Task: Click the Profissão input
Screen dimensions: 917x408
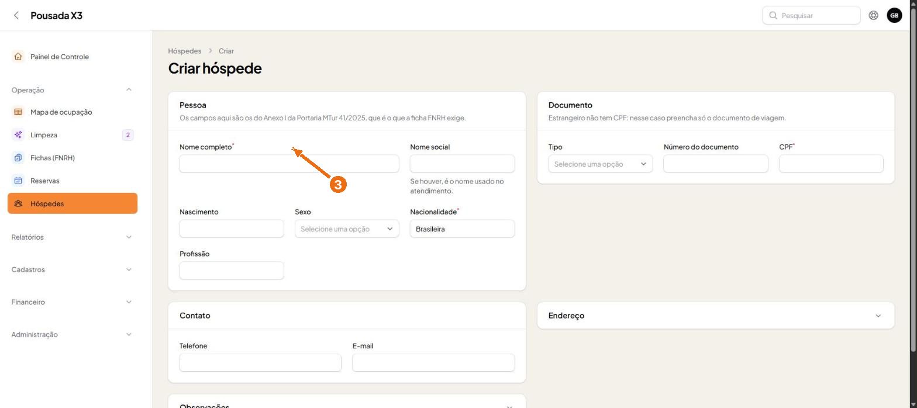Action: [232, 271]
